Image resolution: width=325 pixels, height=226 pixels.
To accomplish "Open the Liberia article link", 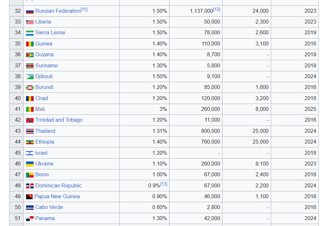I will tap(43, 22).
